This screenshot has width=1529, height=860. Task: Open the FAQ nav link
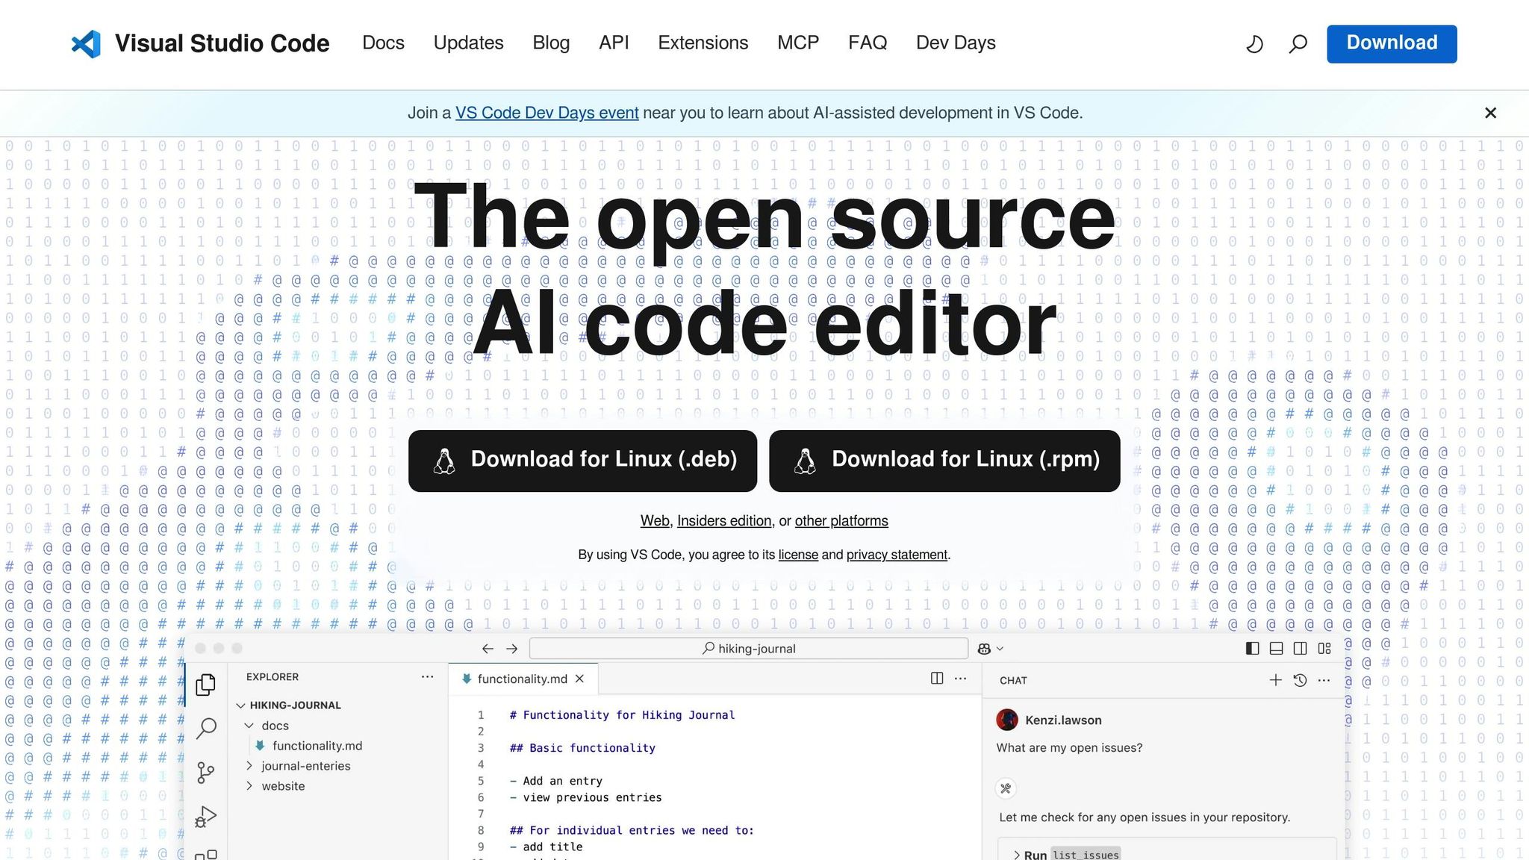click(x=868, y=43)
